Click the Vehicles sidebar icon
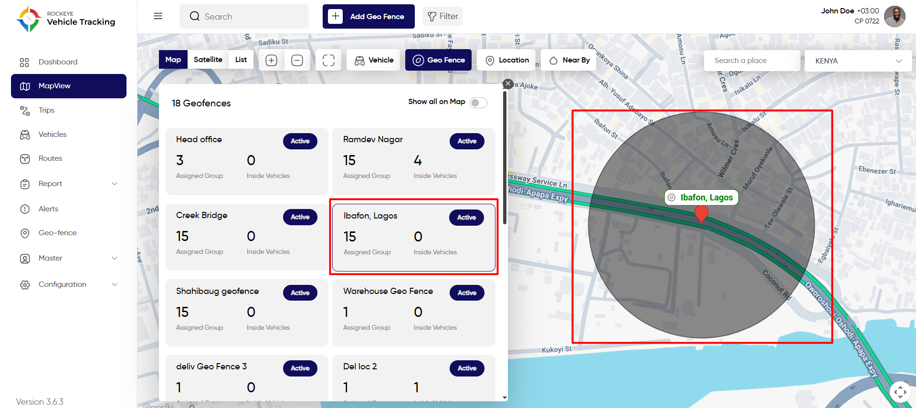 coord(25,135)
